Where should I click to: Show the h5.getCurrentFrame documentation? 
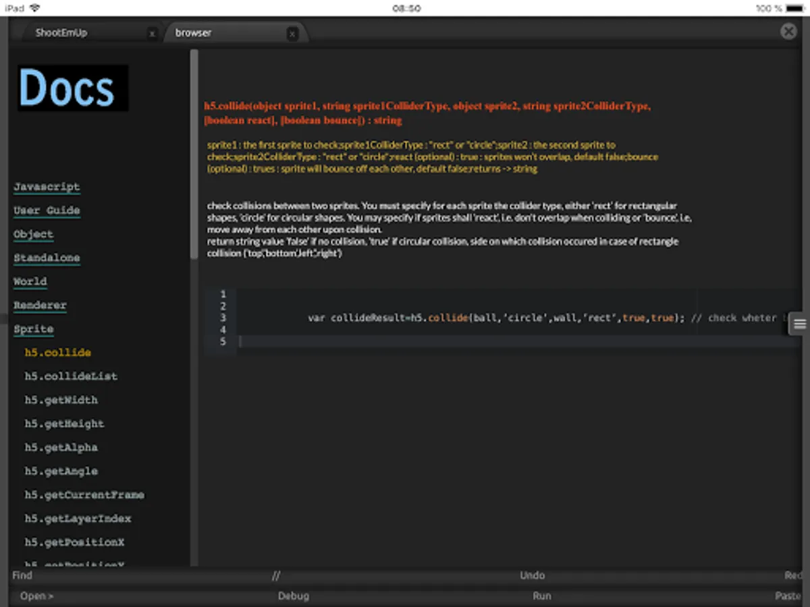84,495
